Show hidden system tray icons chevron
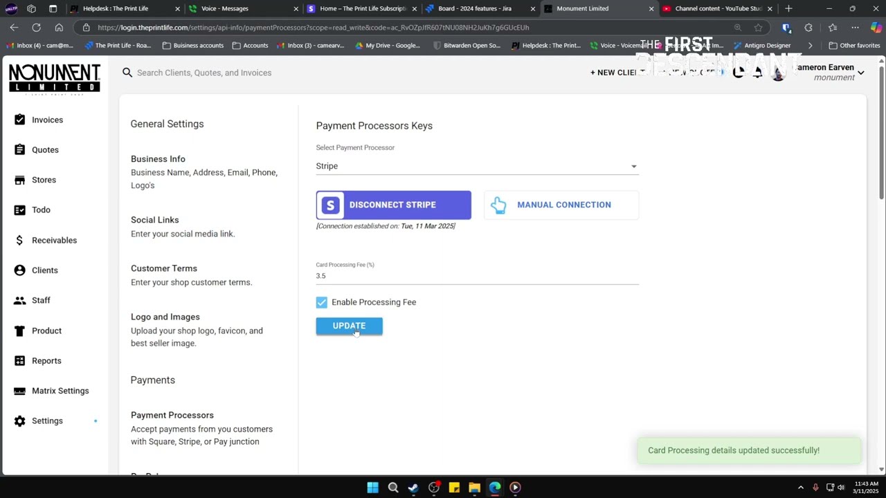This screenshot has height=498, width=886. point(801,488)
